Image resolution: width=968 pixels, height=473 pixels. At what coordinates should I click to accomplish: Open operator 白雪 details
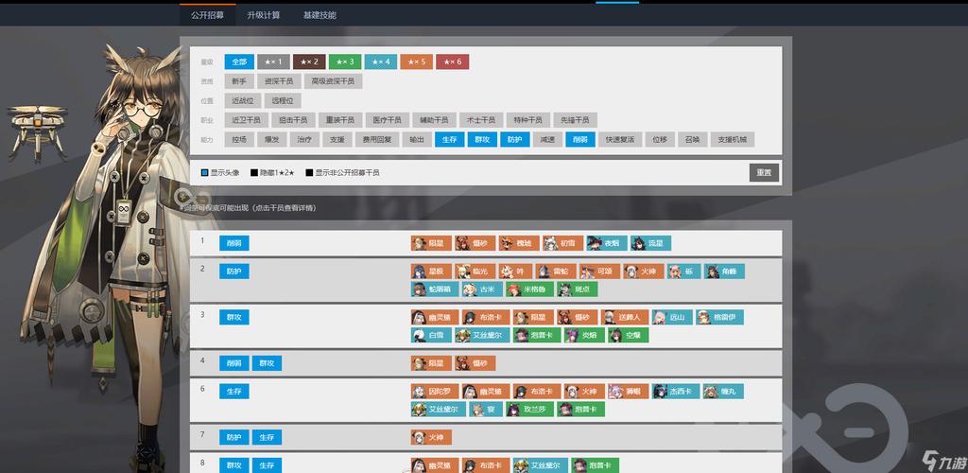tap(431, 335)
